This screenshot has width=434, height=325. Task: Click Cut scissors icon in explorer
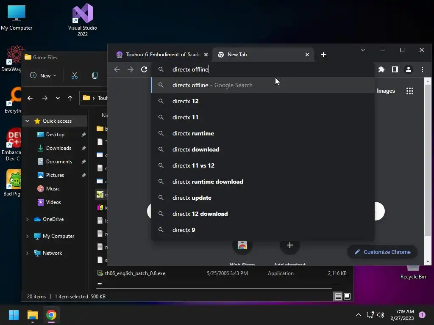pyautogui.click(x=75, y=75)
